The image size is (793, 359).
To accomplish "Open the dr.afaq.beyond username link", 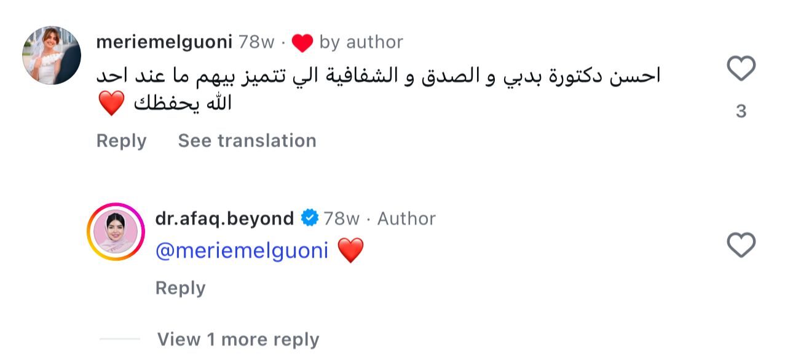I will click(224, 218).
